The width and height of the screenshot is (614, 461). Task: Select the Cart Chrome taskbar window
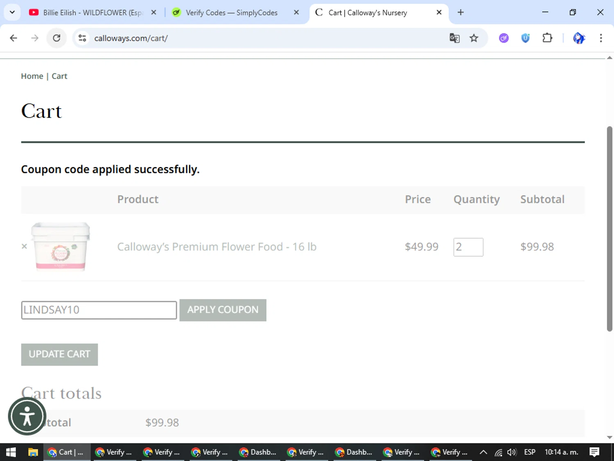coord(66,452)
